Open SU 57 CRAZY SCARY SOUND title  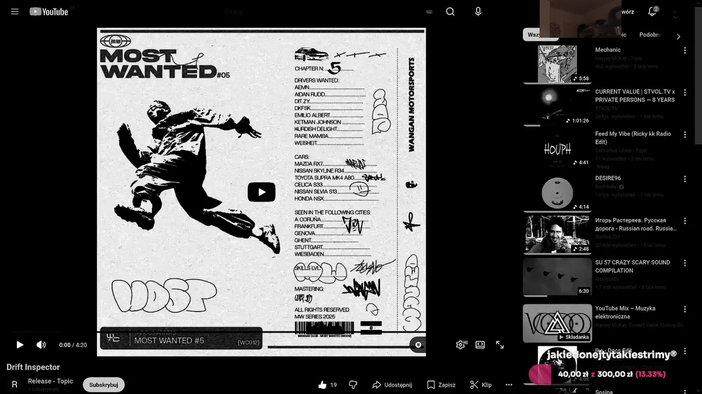tap(633, 266)
